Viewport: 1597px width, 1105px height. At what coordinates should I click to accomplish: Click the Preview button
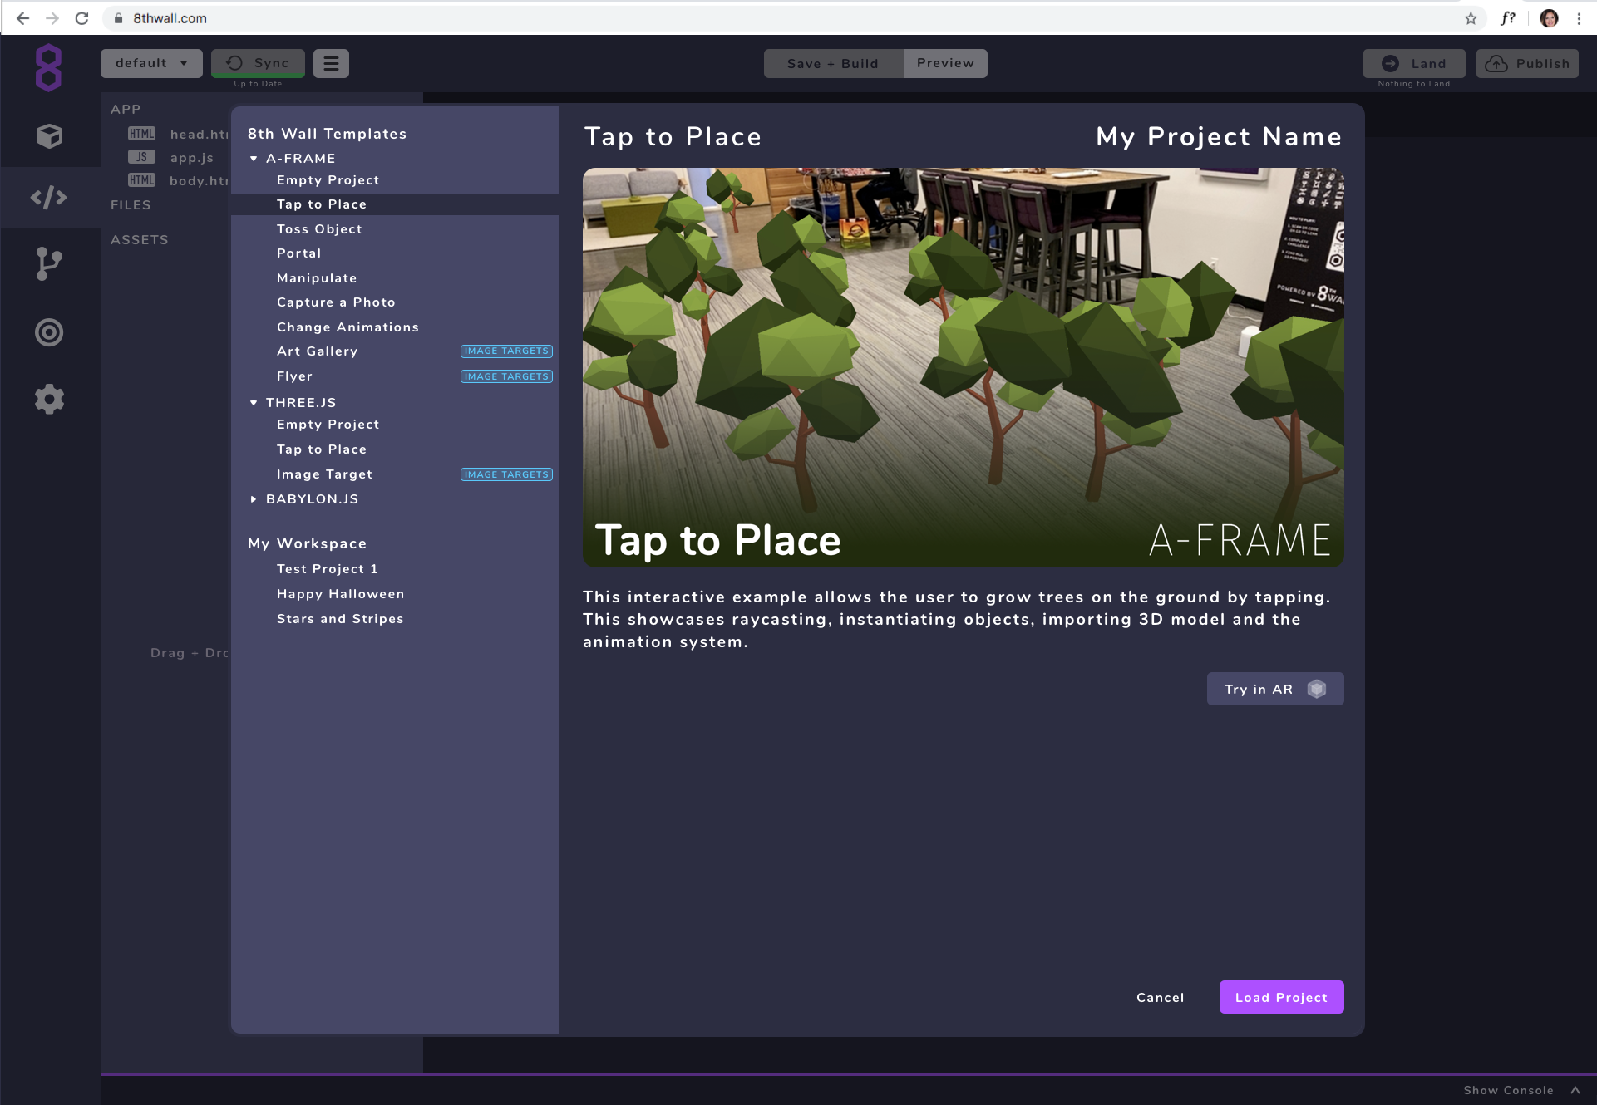click(945, 63)
